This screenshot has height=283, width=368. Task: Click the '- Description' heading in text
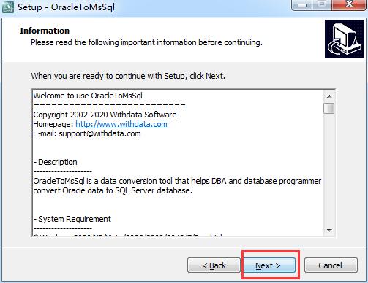coord(56,162)
